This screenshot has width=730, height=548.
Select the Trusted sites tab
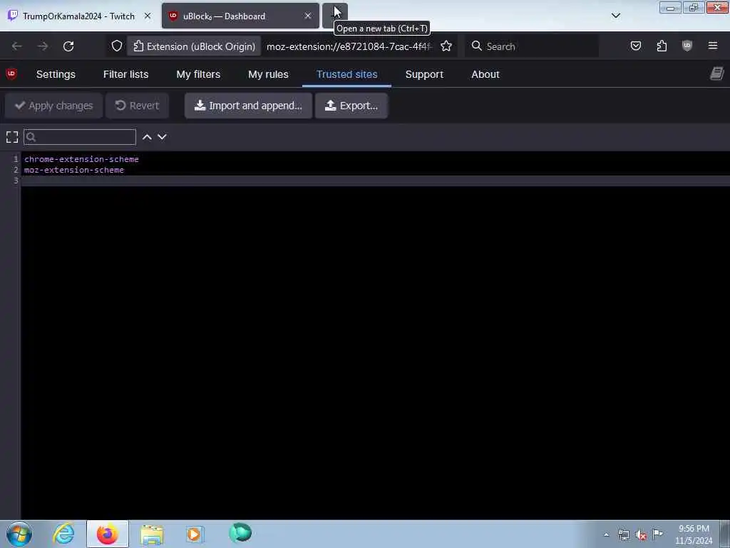pyautogui.click(x=347, y=74)
